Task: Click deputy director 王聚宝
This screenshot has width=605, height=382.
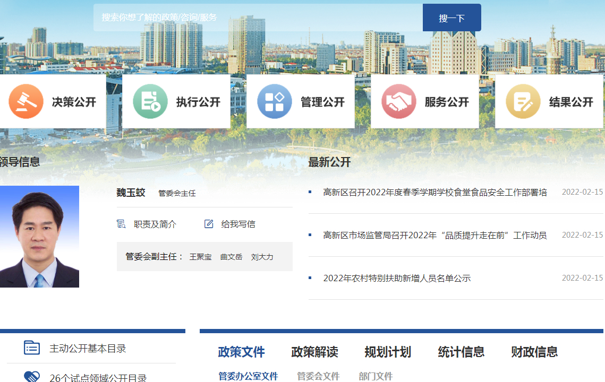Action: (x=201, y=257)
